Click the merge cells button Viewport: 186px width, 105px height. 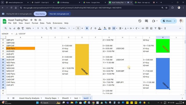(x=114, y=28)
